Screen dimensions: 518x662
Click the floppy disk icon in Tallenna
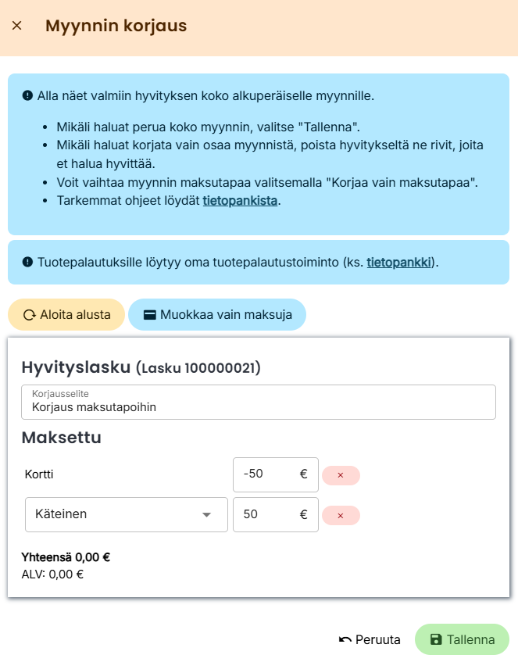tap(436, 639)
